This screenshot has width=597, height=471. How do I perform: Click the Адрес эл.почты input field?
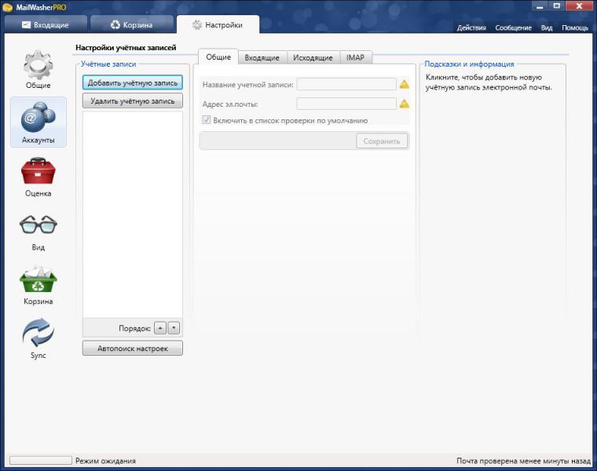click(346, 104)
